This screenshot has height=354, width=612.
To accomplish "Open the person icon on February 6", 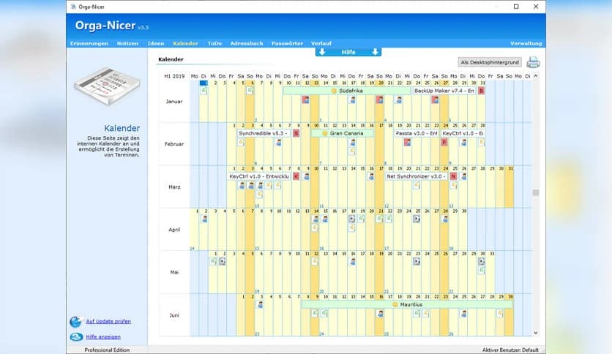I will 279,143.
